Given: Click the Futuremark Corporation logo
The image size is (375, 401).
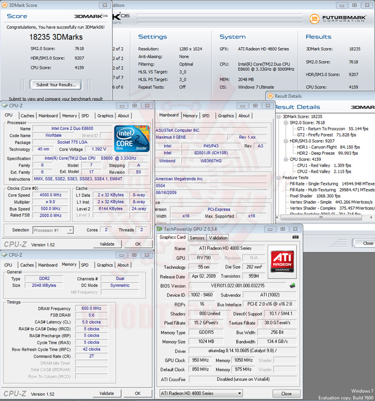Looking at the screenshot, I should [x=337, y=19].
